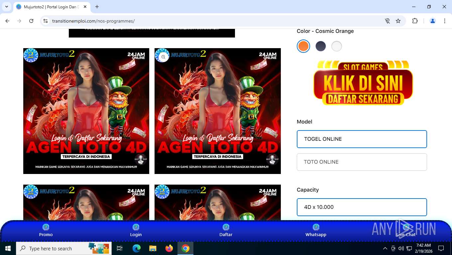Open the Chrome profile avatar
This screenshot has height=255, width=452.
tap(433, 21)
